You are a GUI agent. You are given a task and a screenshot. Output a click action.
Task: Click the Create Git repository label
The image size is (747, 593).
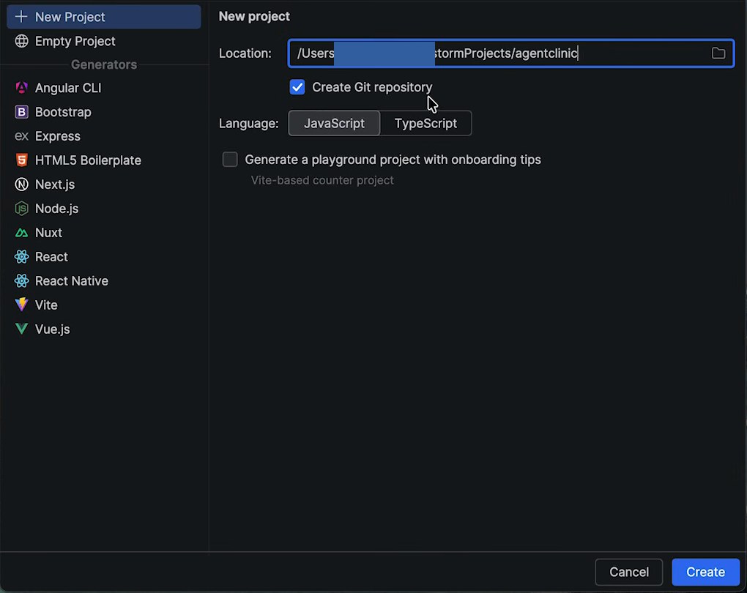[x=372, y=87]
